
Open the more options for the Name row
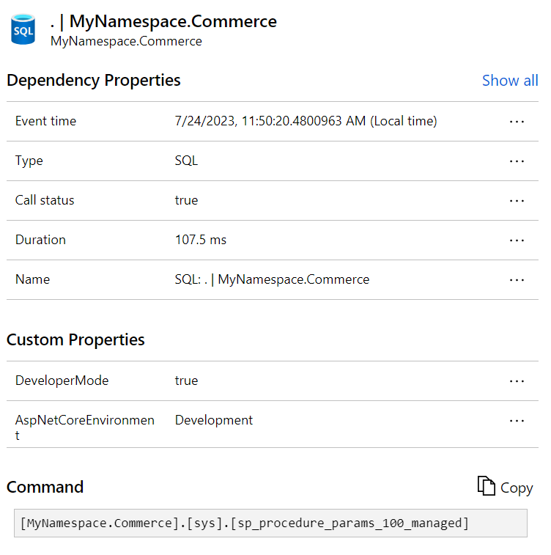pyautogui.click(x=517, y=280)
